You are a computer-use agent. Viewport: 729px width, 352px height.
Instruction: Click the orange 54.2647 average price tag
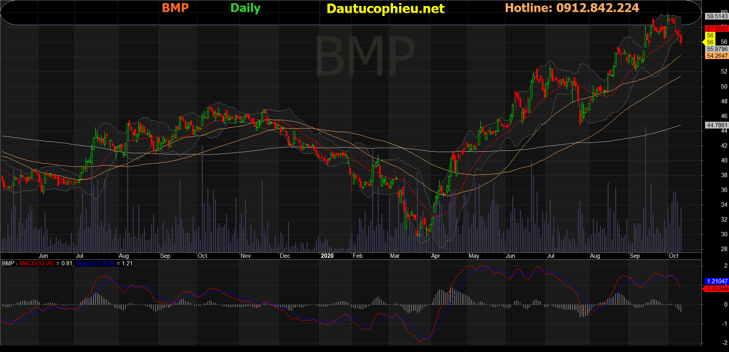[x=717, y=56]
